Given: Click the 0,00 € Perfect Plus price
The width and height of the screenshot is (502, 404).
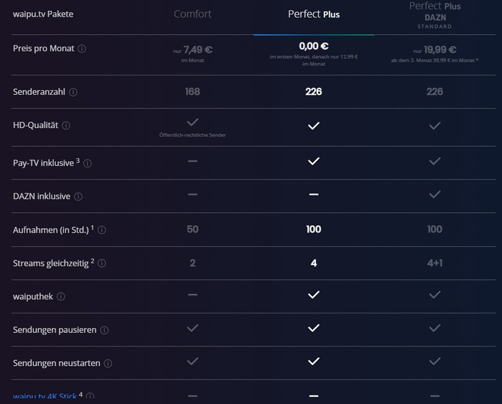Looking at the screenshot, I should pyautogui.click(x=314, y=46).
